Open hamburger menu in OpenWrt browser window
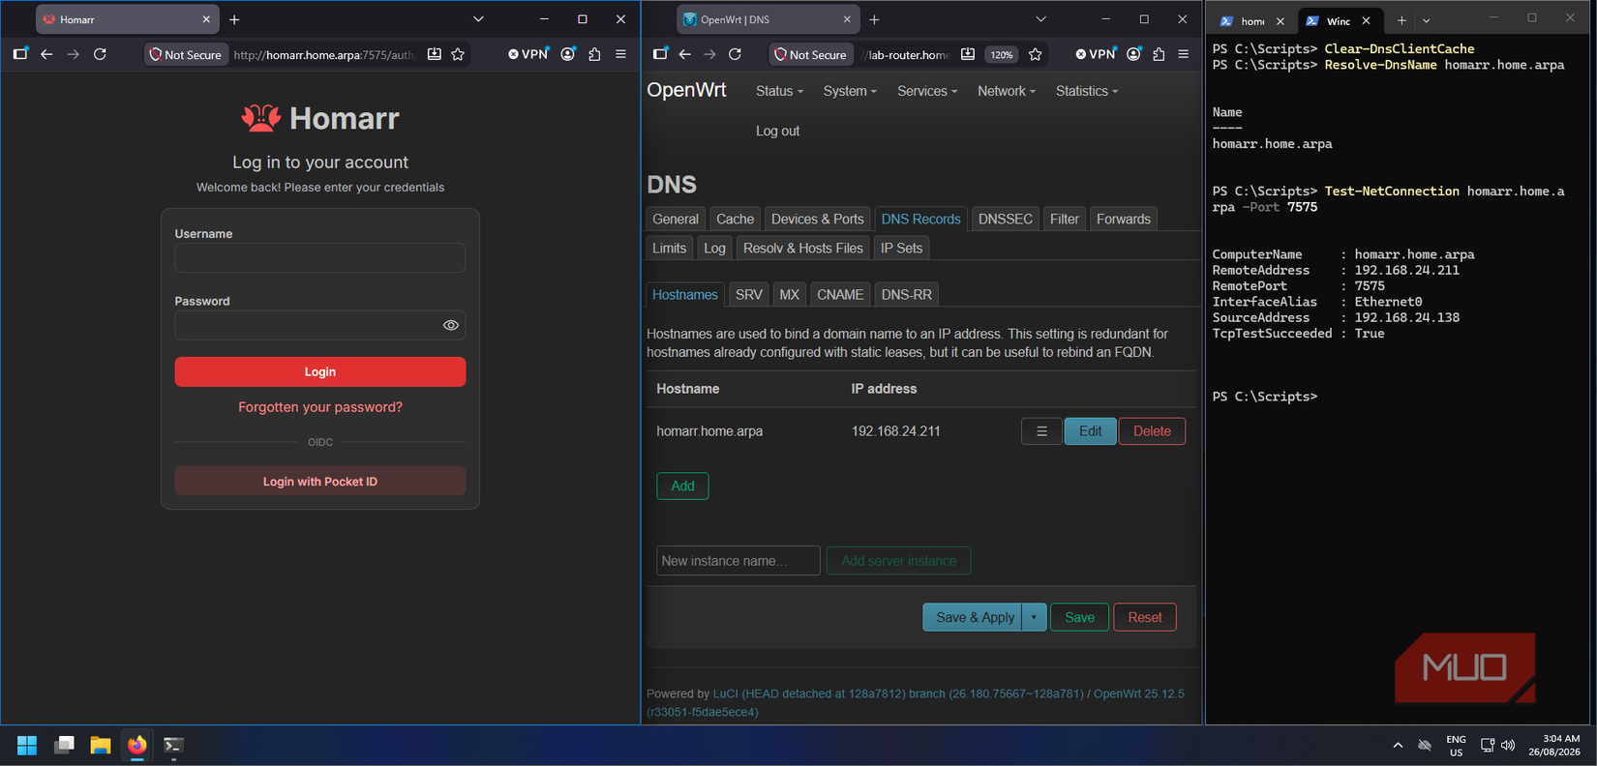Viewport: 1597px width, 766px height. click(x=1183, y=54)
